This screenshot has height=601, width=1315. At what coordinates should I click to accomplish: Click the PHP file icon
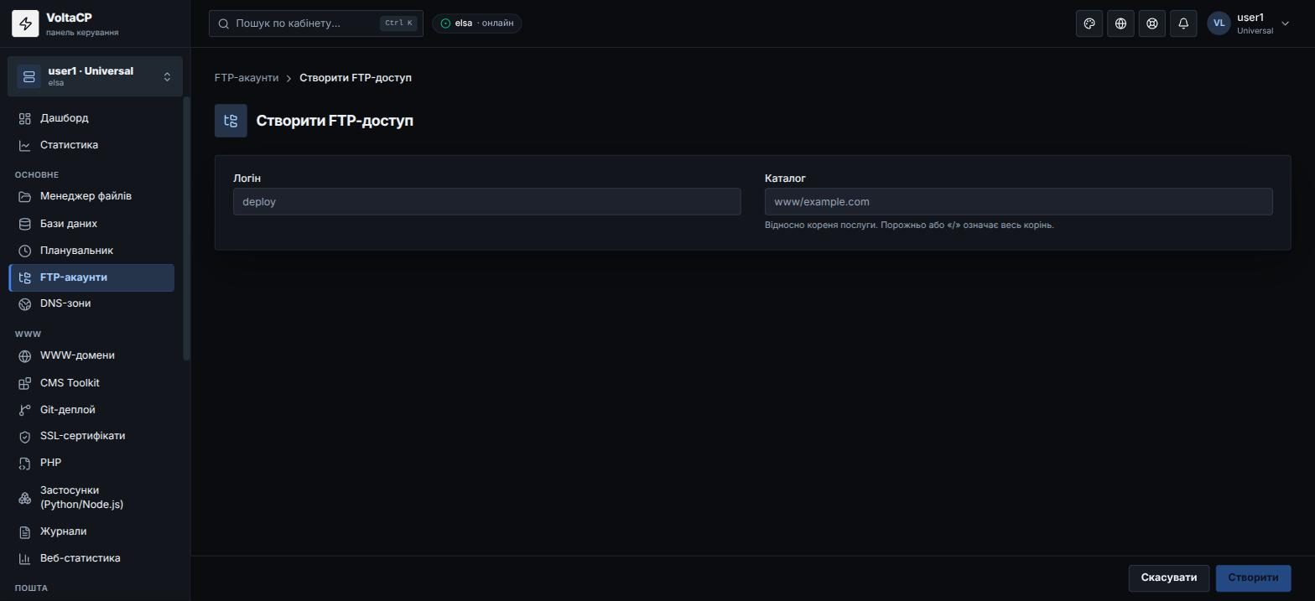tap(25, 464)
